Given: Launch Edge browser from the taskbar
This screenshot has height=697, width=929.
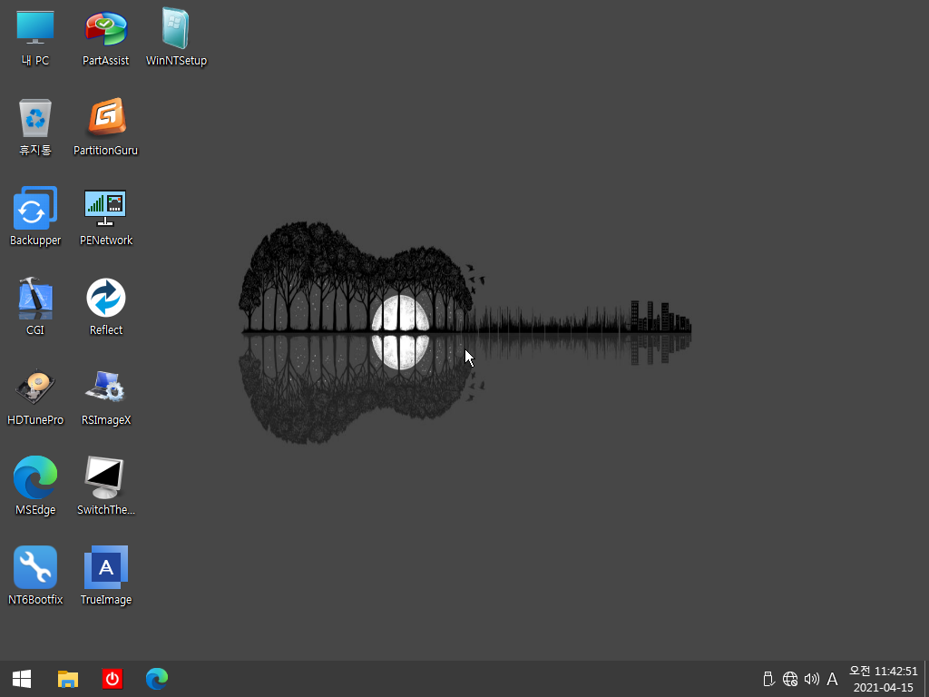Looking at the screenshot, I should (x=156, y=679).
